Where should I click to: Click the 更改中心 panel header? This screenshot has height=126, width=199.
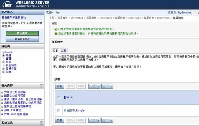pos(22,12)
